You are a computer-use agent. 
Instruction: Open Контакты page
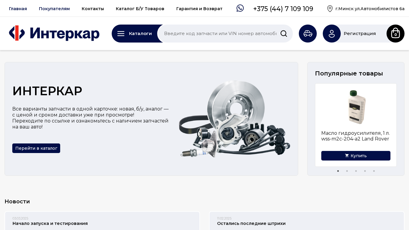(93, 9)
